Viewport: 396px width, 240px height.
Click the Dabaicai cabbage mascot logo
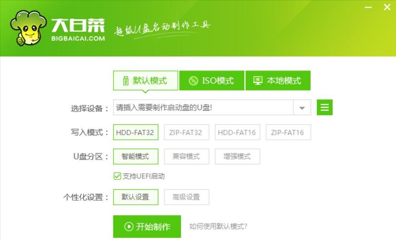(28, 28)
